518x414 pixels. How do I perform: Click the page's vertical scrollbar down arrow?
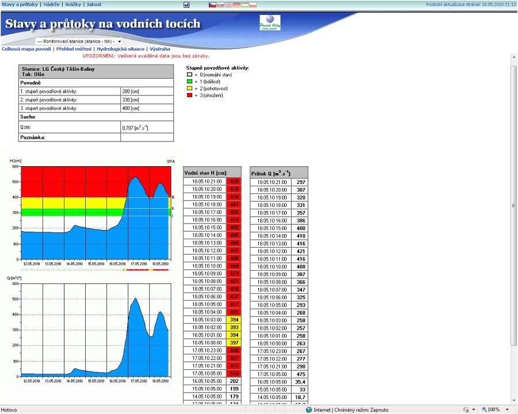(513, 400)
